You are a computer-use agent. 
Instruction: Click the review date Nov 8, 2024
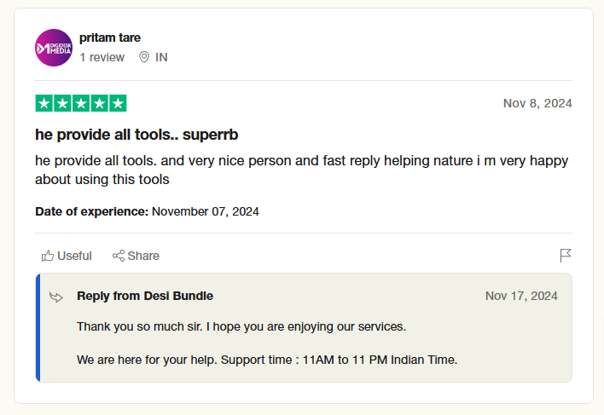(x=537, y=104)
